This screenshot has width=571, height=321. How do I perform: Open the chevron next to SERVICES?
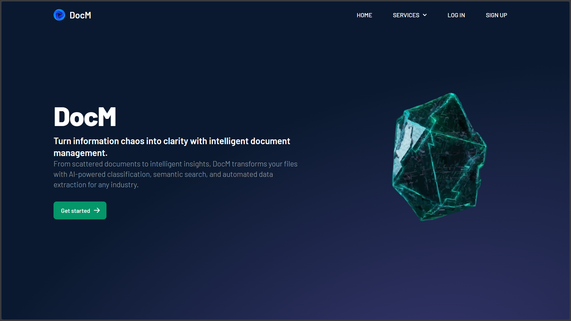pyautogui.click(x=424, y=15)
